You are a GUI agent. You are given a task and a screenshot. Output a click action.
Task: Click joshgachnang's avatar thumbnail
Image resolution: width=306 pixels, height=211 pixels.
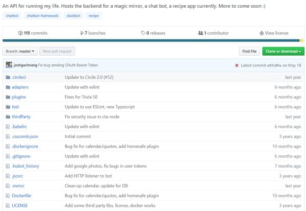pos(9,65)
